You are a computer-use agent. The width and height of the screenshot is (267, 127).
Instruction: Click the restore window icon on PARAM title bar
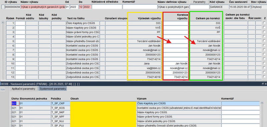click(x=263, y=84)
